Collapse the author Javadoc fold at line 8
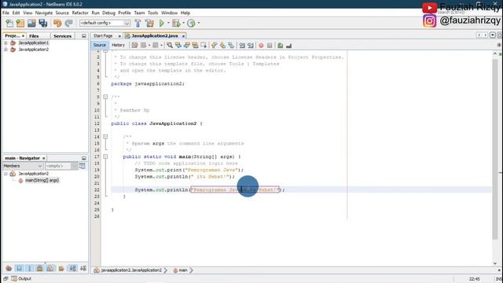Viewport: 503px width, 283px height. click(105, 97)
